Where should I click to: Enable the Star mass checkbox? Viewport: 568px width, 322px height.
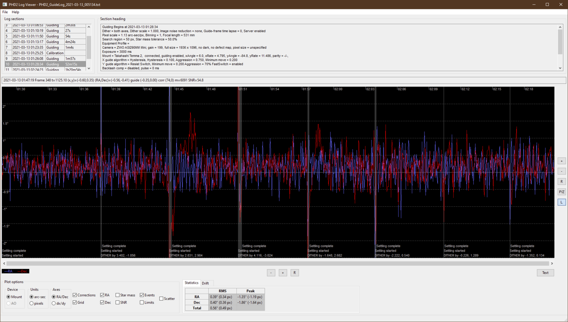click(x=118, y=295)
